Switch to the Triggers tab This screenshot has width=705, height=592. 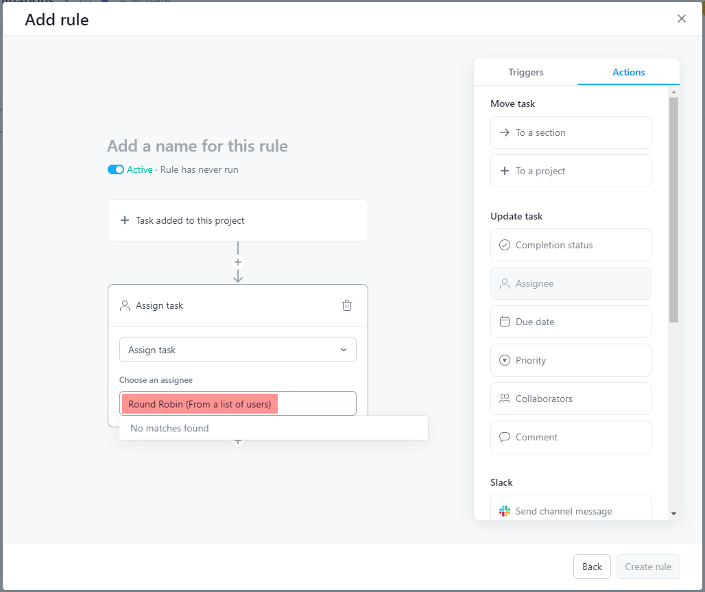(x=526, y=72)
